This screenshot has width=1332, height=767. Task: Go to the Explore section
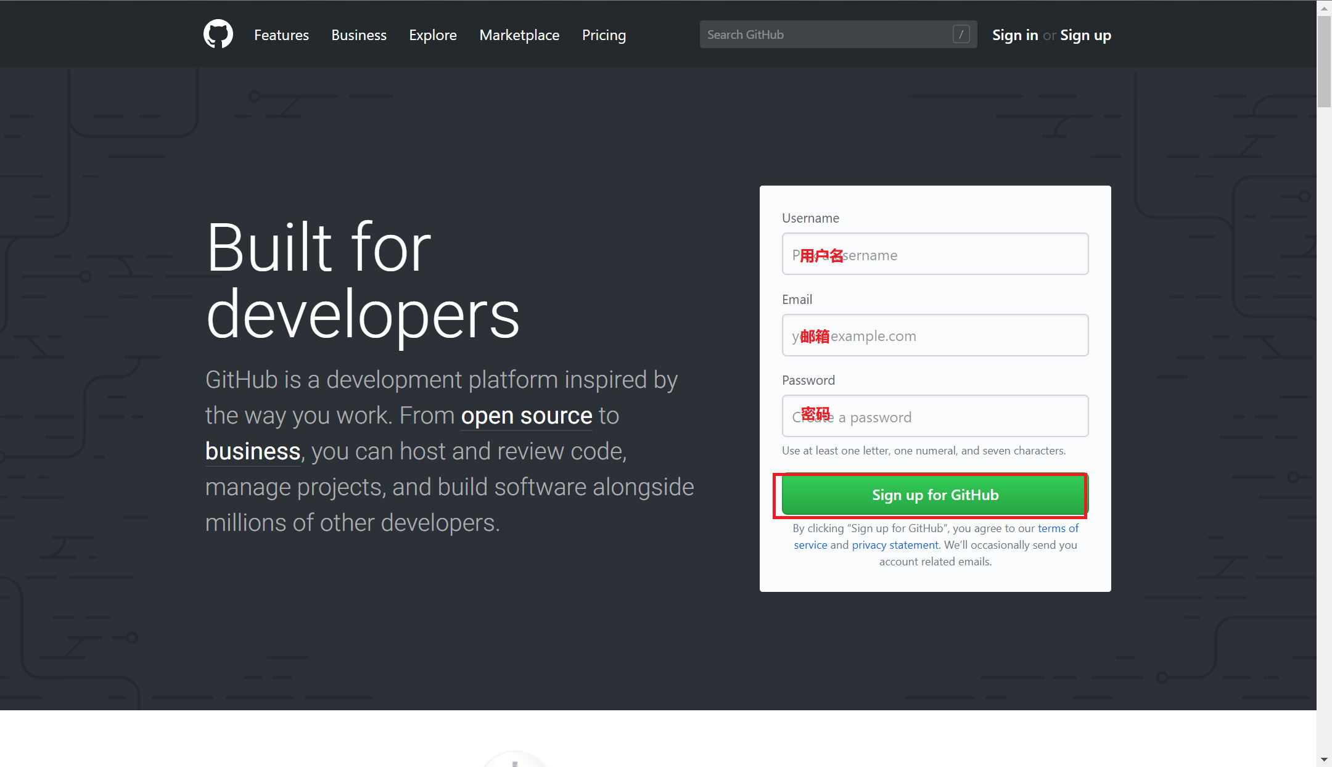click(433, 35)
